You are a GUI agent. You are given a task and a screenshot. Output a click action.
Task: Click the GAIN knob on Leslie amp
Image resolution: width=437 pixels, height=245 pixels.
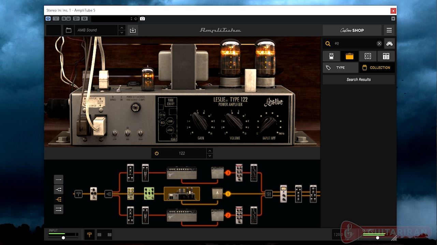(x=200, y=122)
